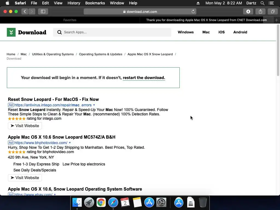The height and width of the screenshot is (210, 280).
Task: Open the Safari application menu
Action: pos(20,3)
